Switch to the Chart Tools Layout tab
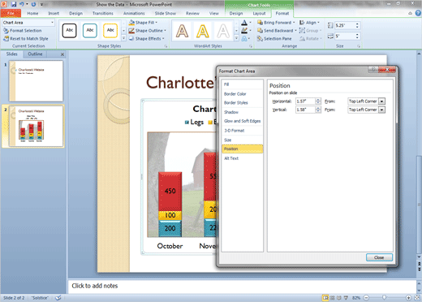 pos(259,13)
